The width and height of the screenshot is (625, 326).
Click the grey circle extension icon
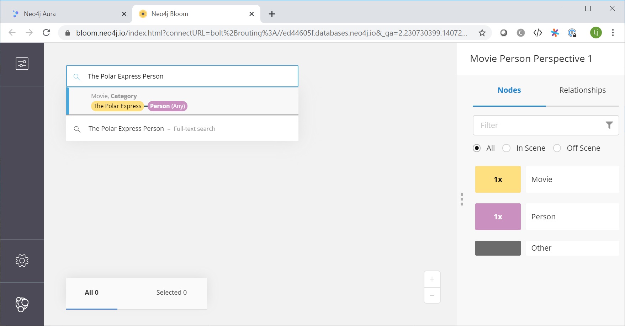click(504, 33)
